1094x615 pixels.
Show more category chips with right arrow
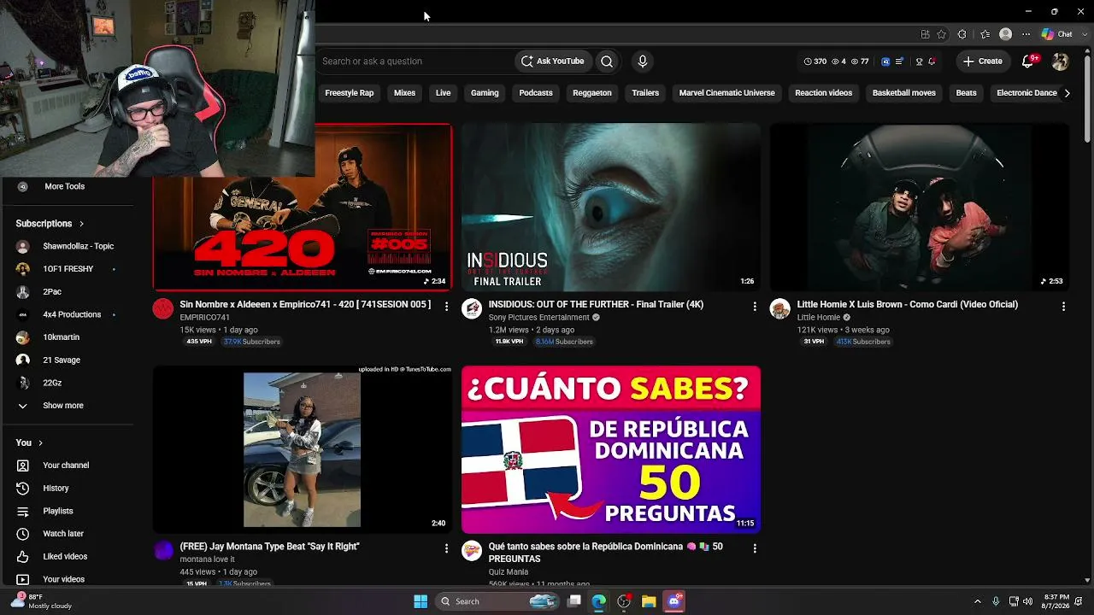(1067, 93)
